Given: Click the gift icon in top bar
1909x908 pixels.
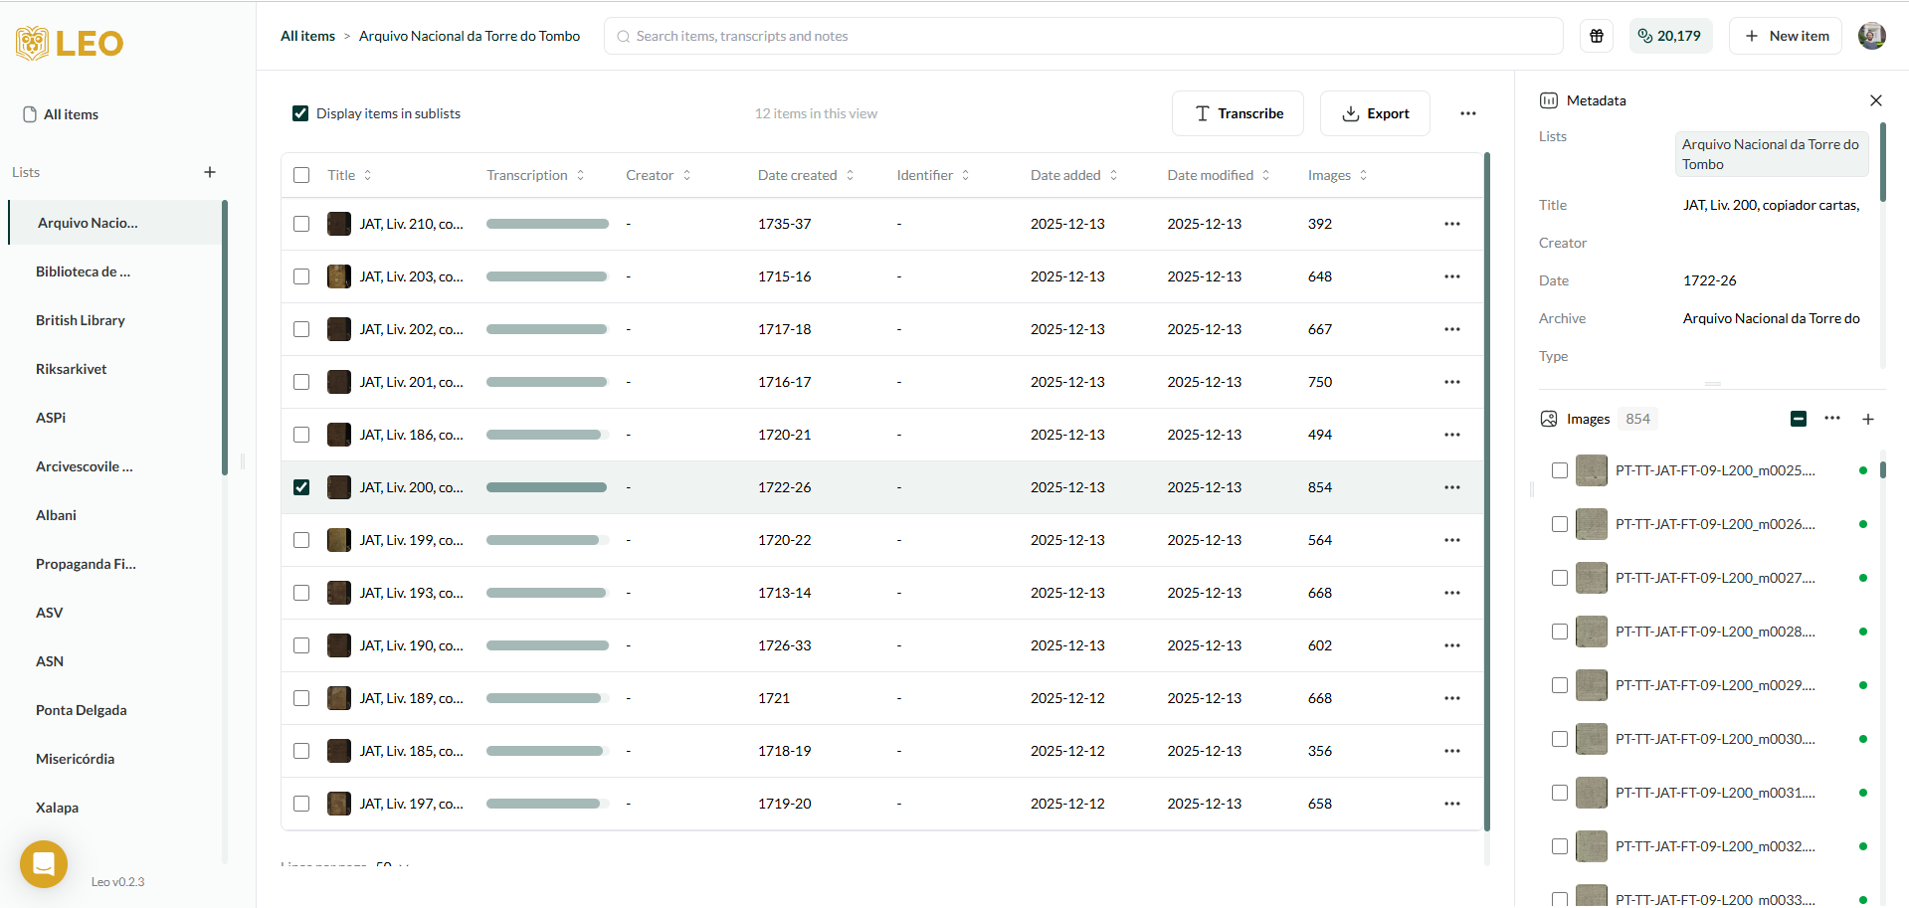Looking at the screenshot, I should click(x=1597, y=36).
